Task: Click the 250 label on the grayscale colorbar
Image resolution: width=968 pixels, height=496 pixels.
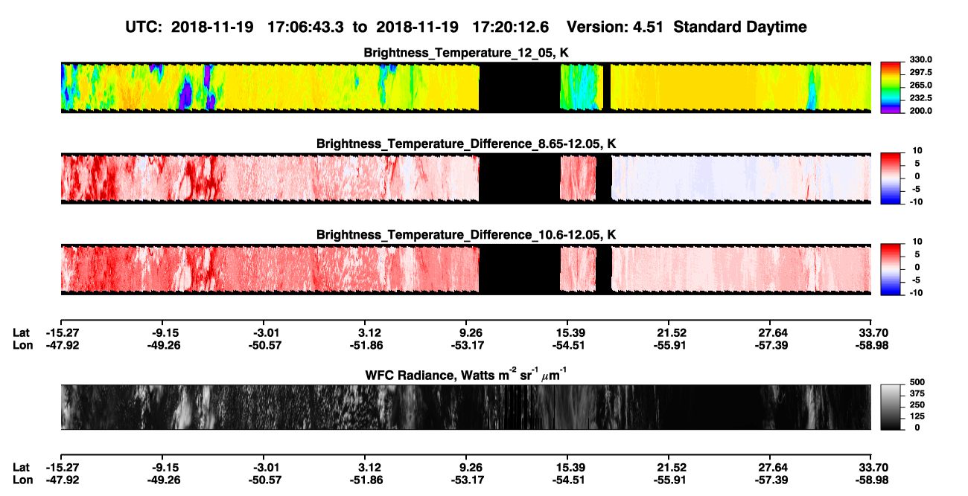Action: [917, 405]
